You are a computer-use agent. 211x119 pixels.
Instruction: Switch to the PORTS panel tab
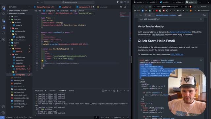(72, 91)
